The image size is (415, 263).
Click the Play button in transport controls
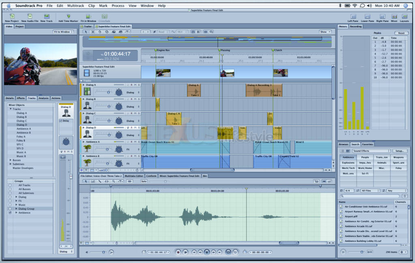point(186,252)
